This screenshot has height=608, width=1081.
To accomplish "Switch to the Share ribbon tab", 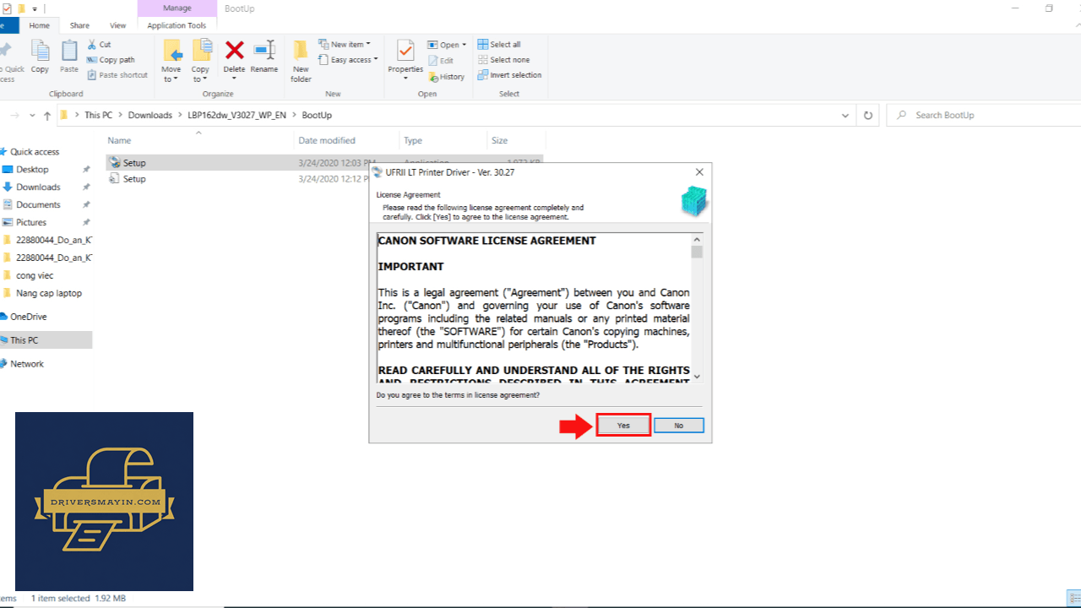I will point(79,25).
